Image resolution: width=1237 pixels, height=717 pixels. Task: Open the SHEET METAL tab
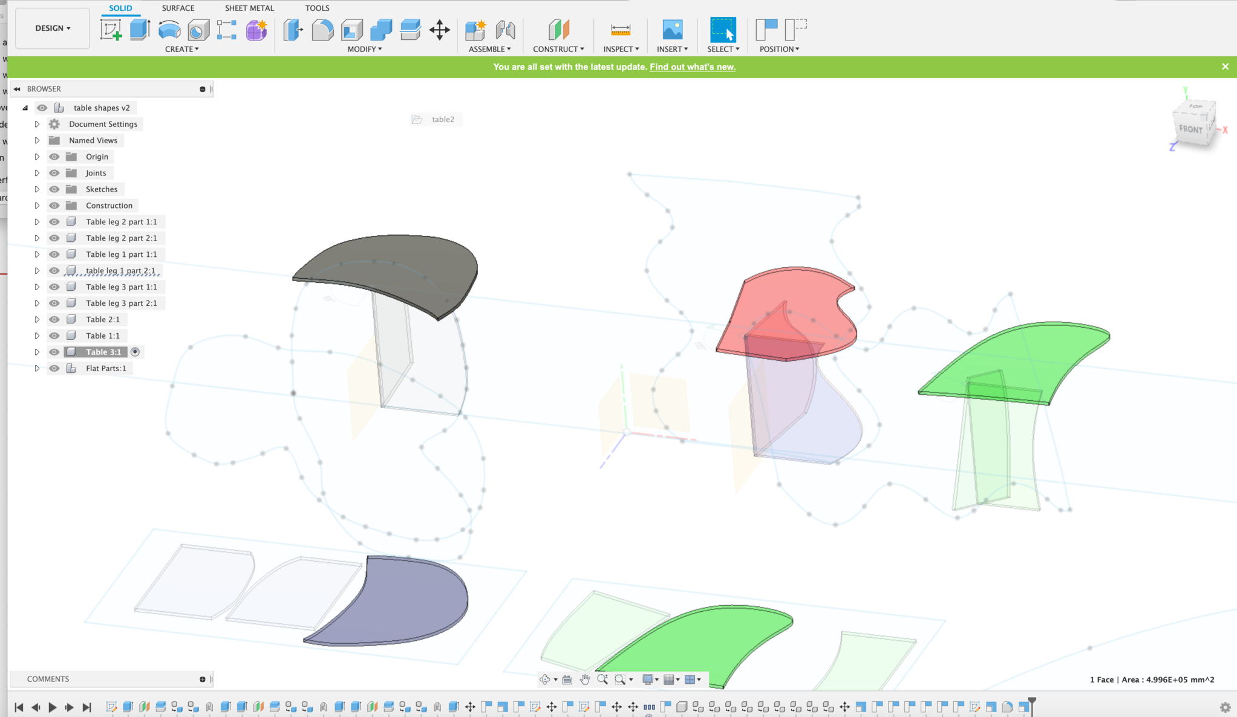click(x=249, y=8)
